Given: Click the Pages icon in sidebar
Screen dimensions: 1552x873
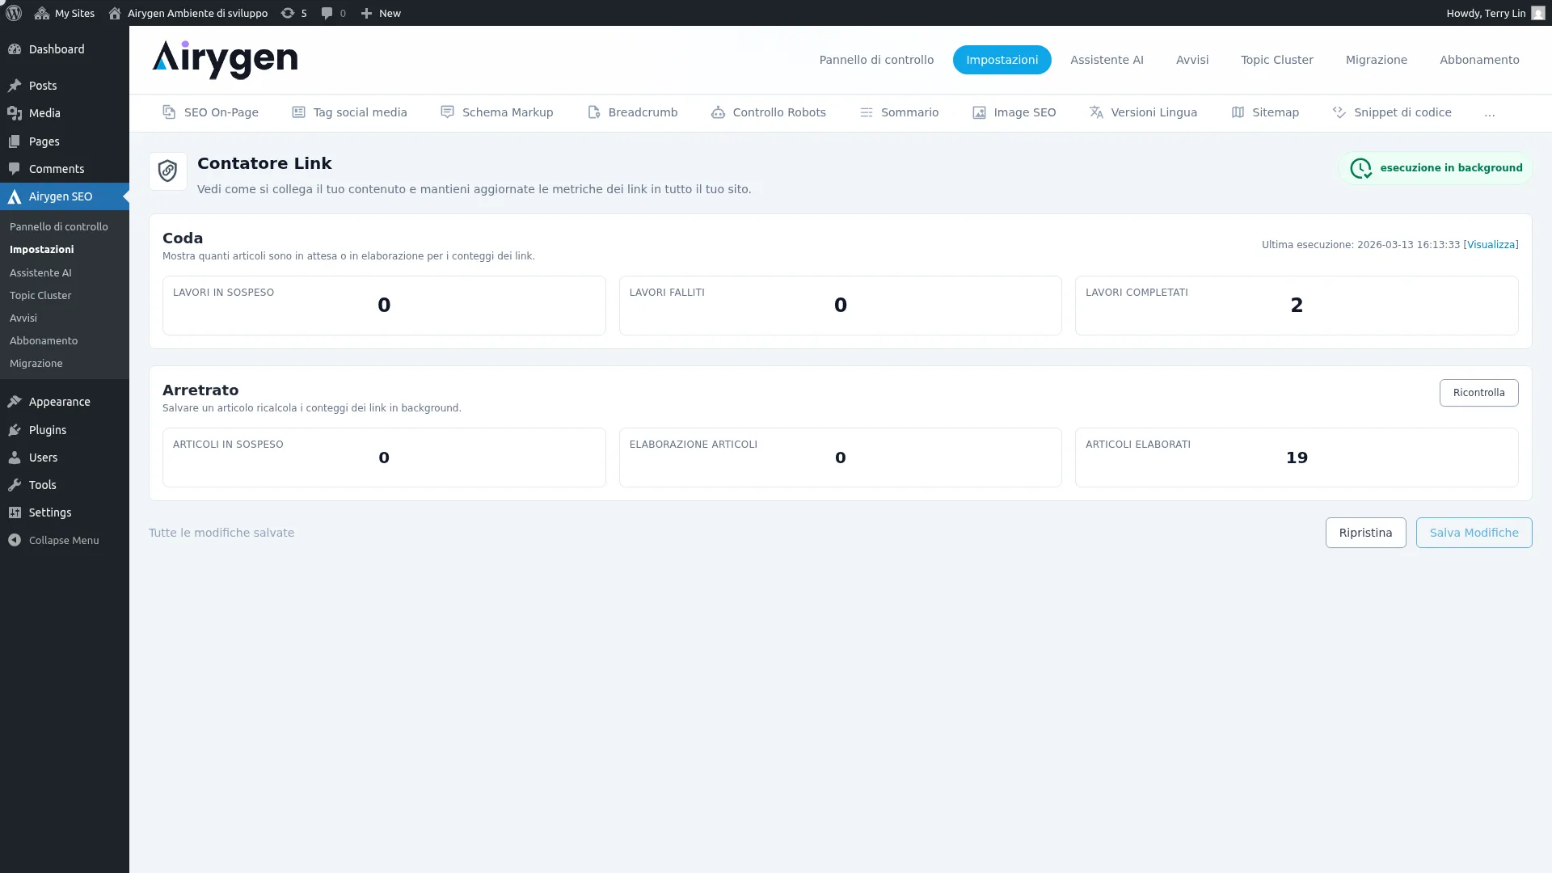Looking at the screenshot, I should [15, 141].
